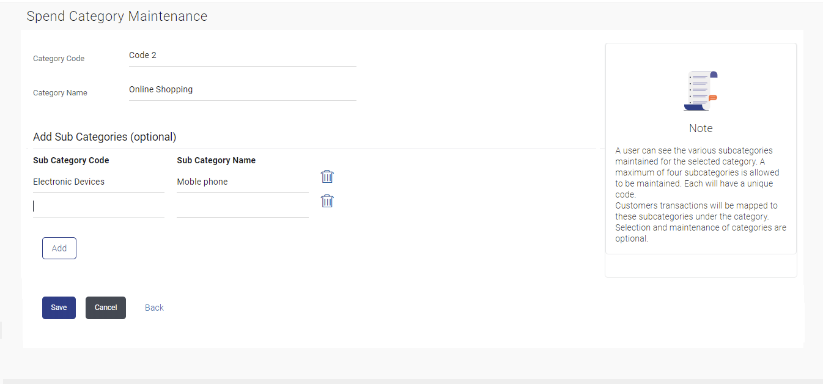Click the empty second Sub Category Code field
The image size is (823, 384).
point(98,207)
